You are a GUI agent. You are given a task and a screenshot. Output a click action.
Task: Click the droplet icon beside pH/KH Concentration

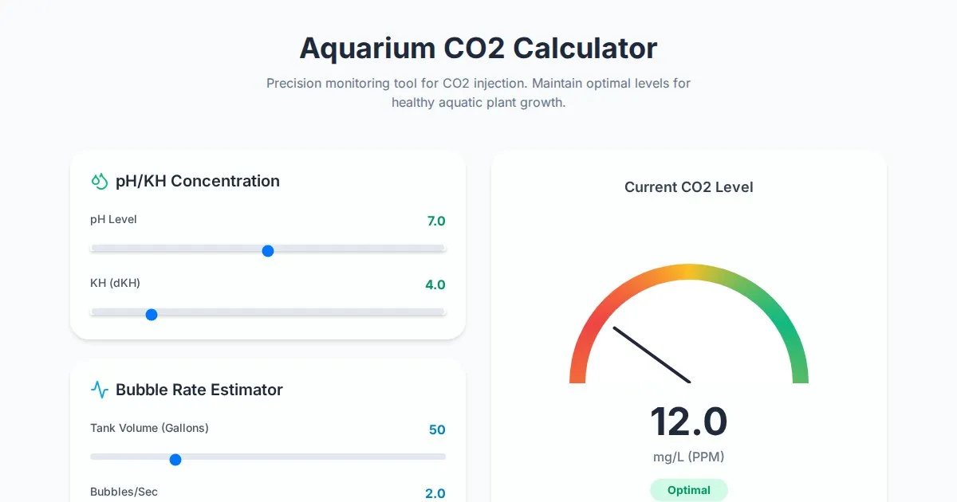coord(100,182)
